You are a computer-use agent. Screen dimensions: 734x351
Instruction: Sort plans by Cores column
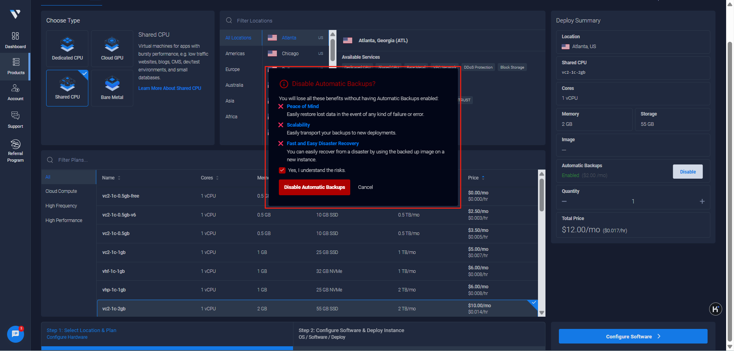coord(209,178)
